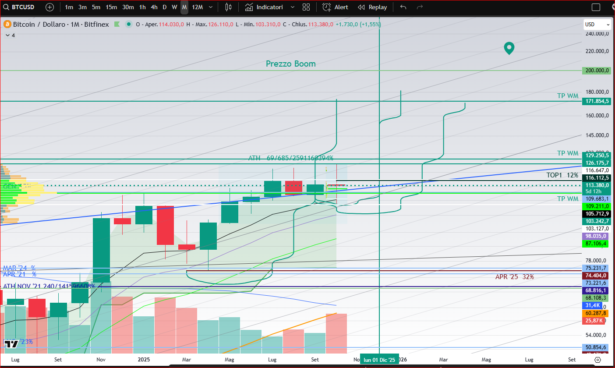Select the 4h timeframe
Viewport: 615px width, 368px height.
(154, 7)
